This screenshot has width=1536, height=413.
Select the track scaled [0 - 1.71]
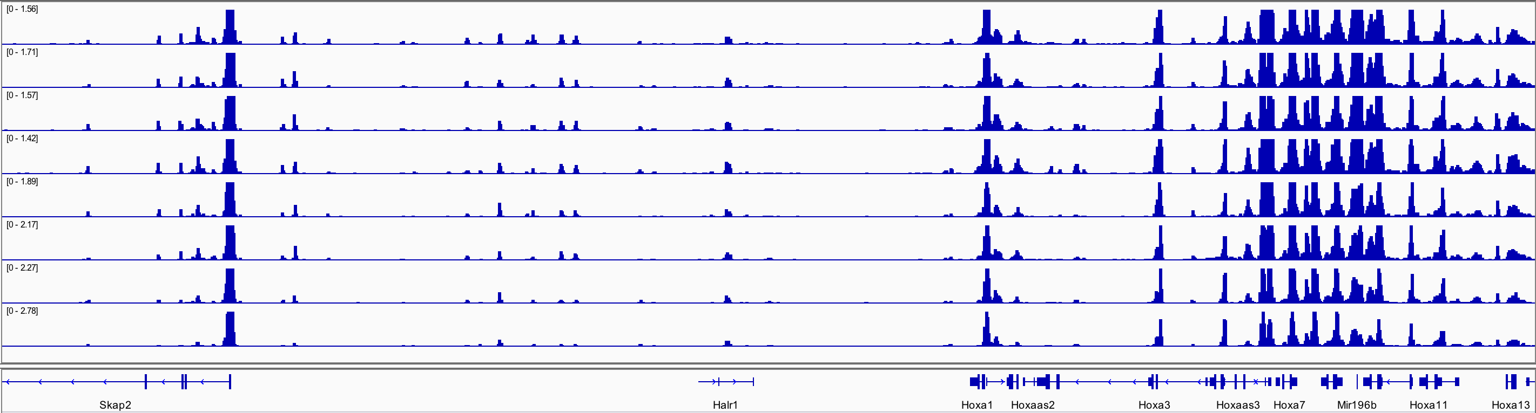[x=768, y=67]
